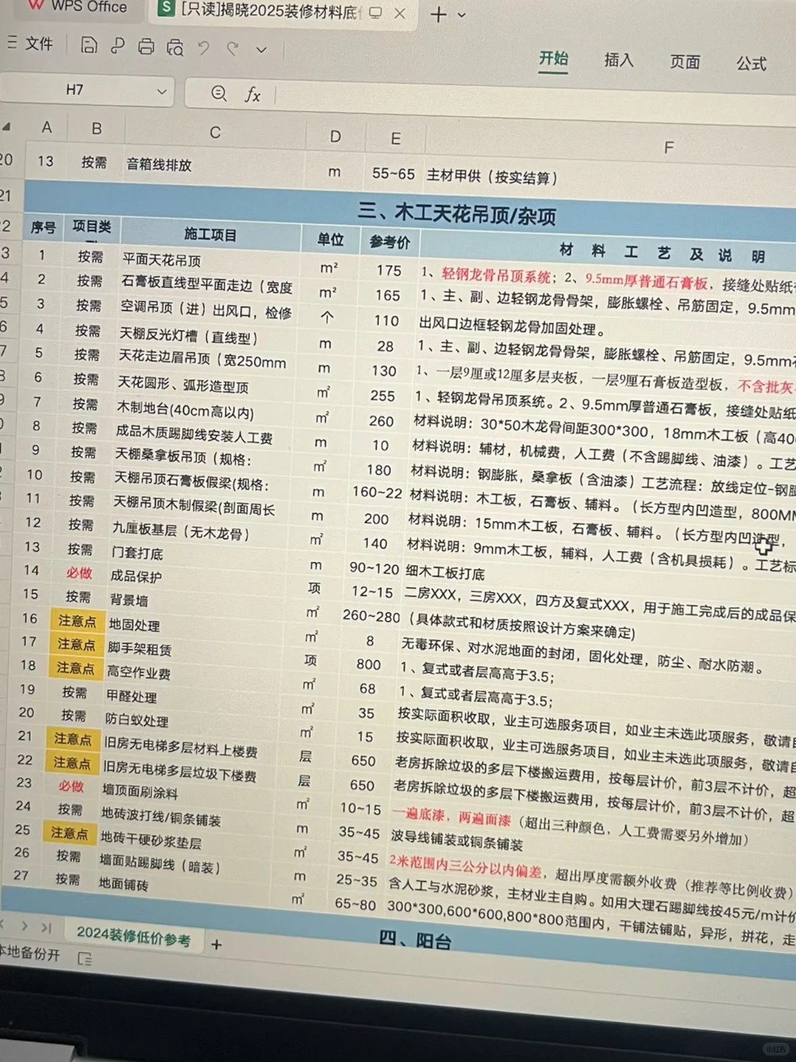Click the + to add a new sheet
The image size is (796, 1062).
pos(216,944)
